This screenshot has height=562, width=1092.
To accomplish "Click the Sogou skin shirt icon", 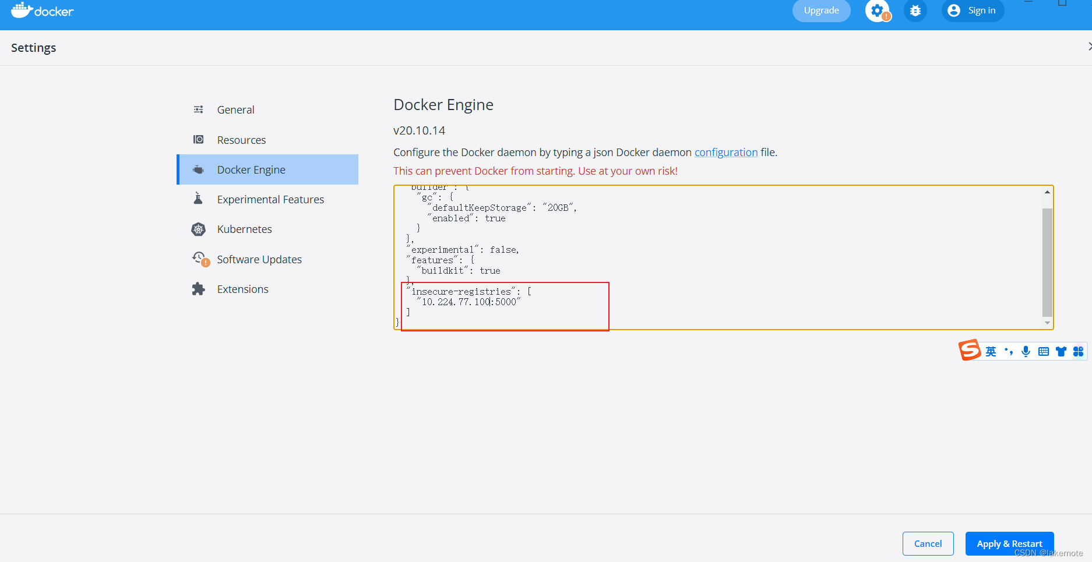I will coord(1061,351).
